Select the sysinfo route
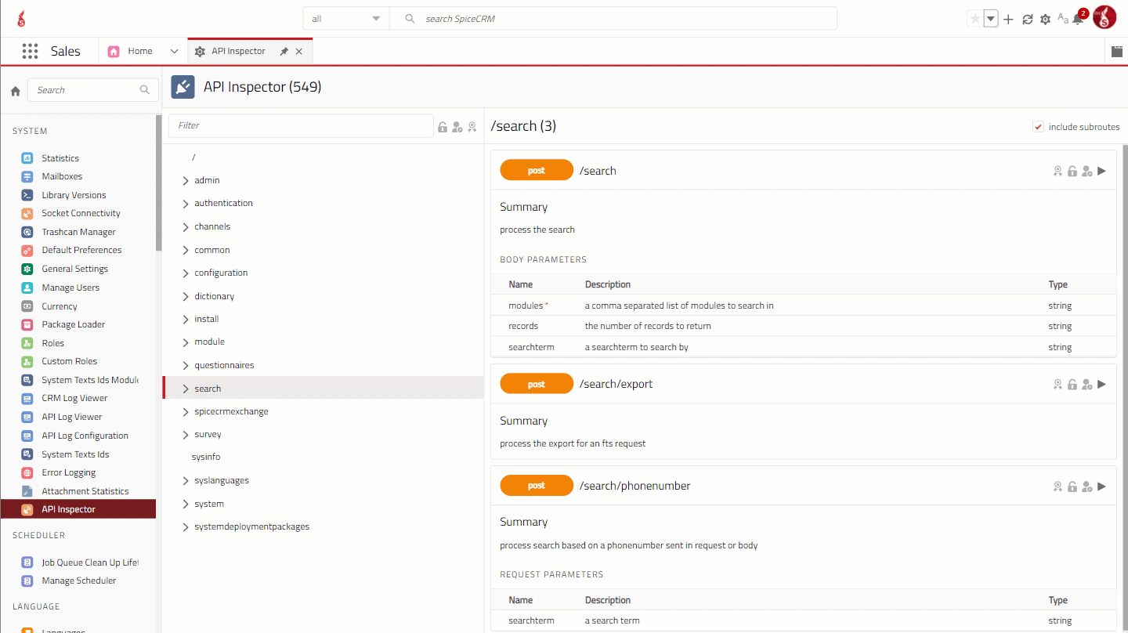Image resolution: width=1128 pixels, height=633 pixels. tap(206, 457)
